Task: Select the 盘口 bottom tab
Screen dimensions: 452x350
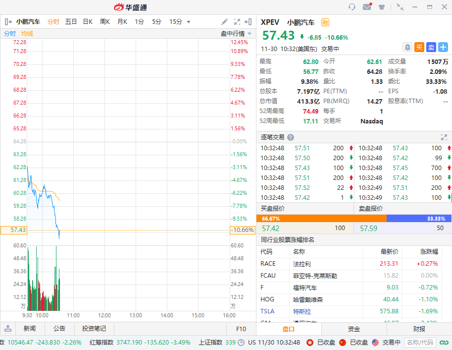Action: click(289, 329)
